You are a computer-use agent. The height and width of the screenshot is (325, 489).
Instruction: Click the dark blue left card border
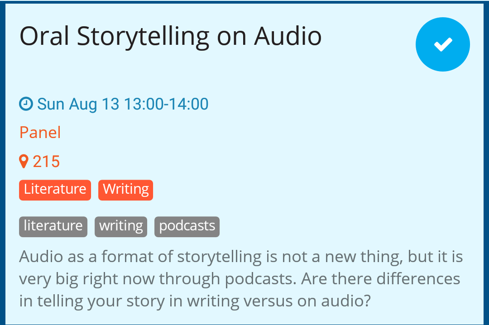click(3, 162)
